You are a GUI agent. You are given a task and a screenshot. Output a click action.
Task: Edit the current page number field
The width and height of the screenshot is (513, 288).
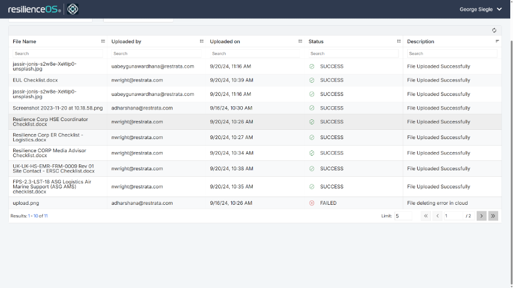click(453, 216)
